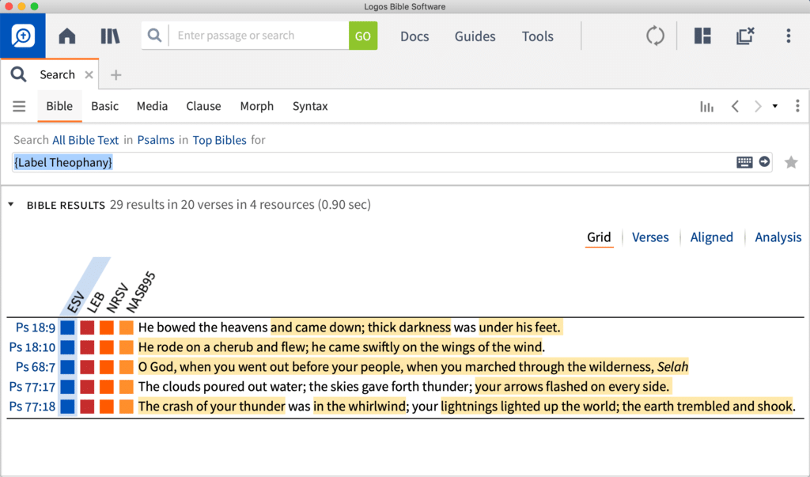
Task: Open the Ps 18:9 reference link
Action: (35, 327)
